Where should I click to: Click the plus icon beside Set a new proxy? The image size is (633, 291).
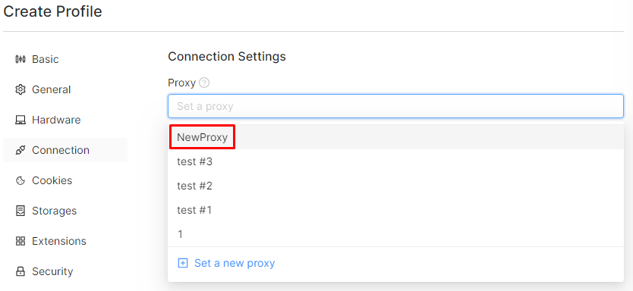[x=183, y=263]
